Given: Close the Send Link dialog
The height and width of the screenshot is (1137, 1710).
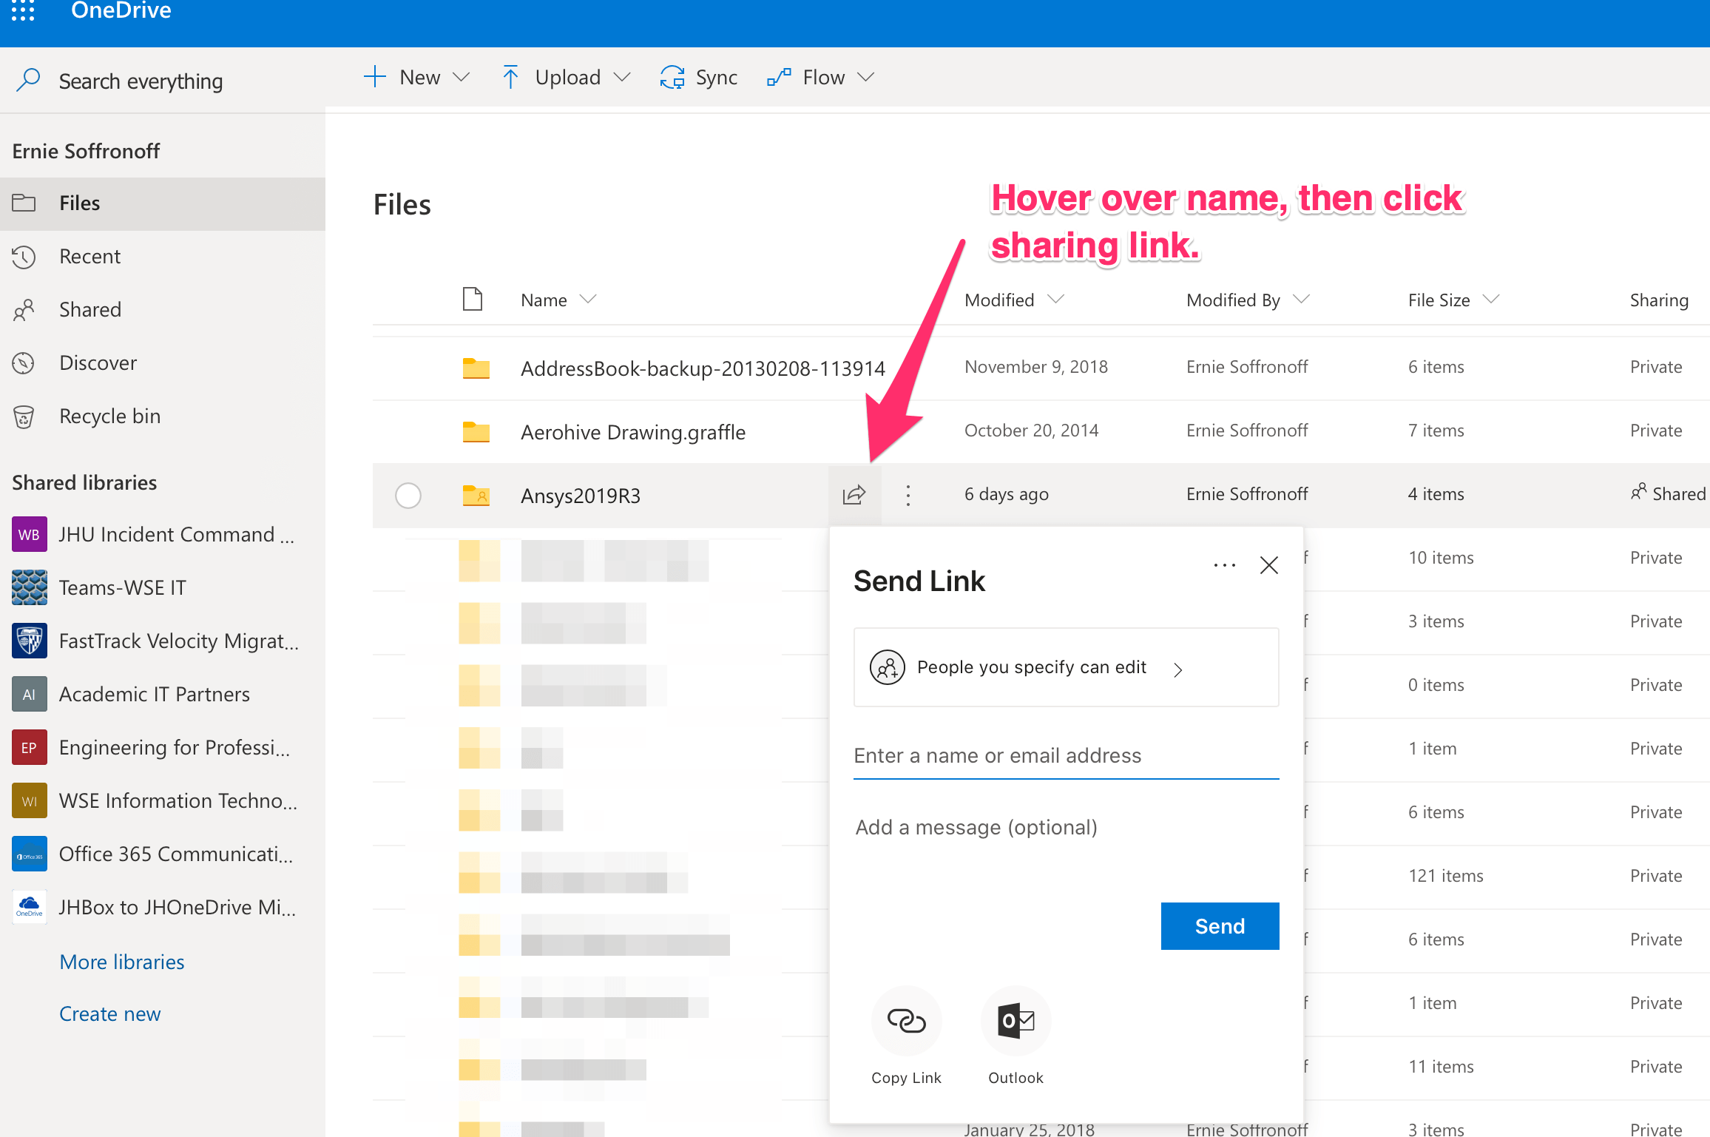Looking at the screenshot, I should point(1268,566).
